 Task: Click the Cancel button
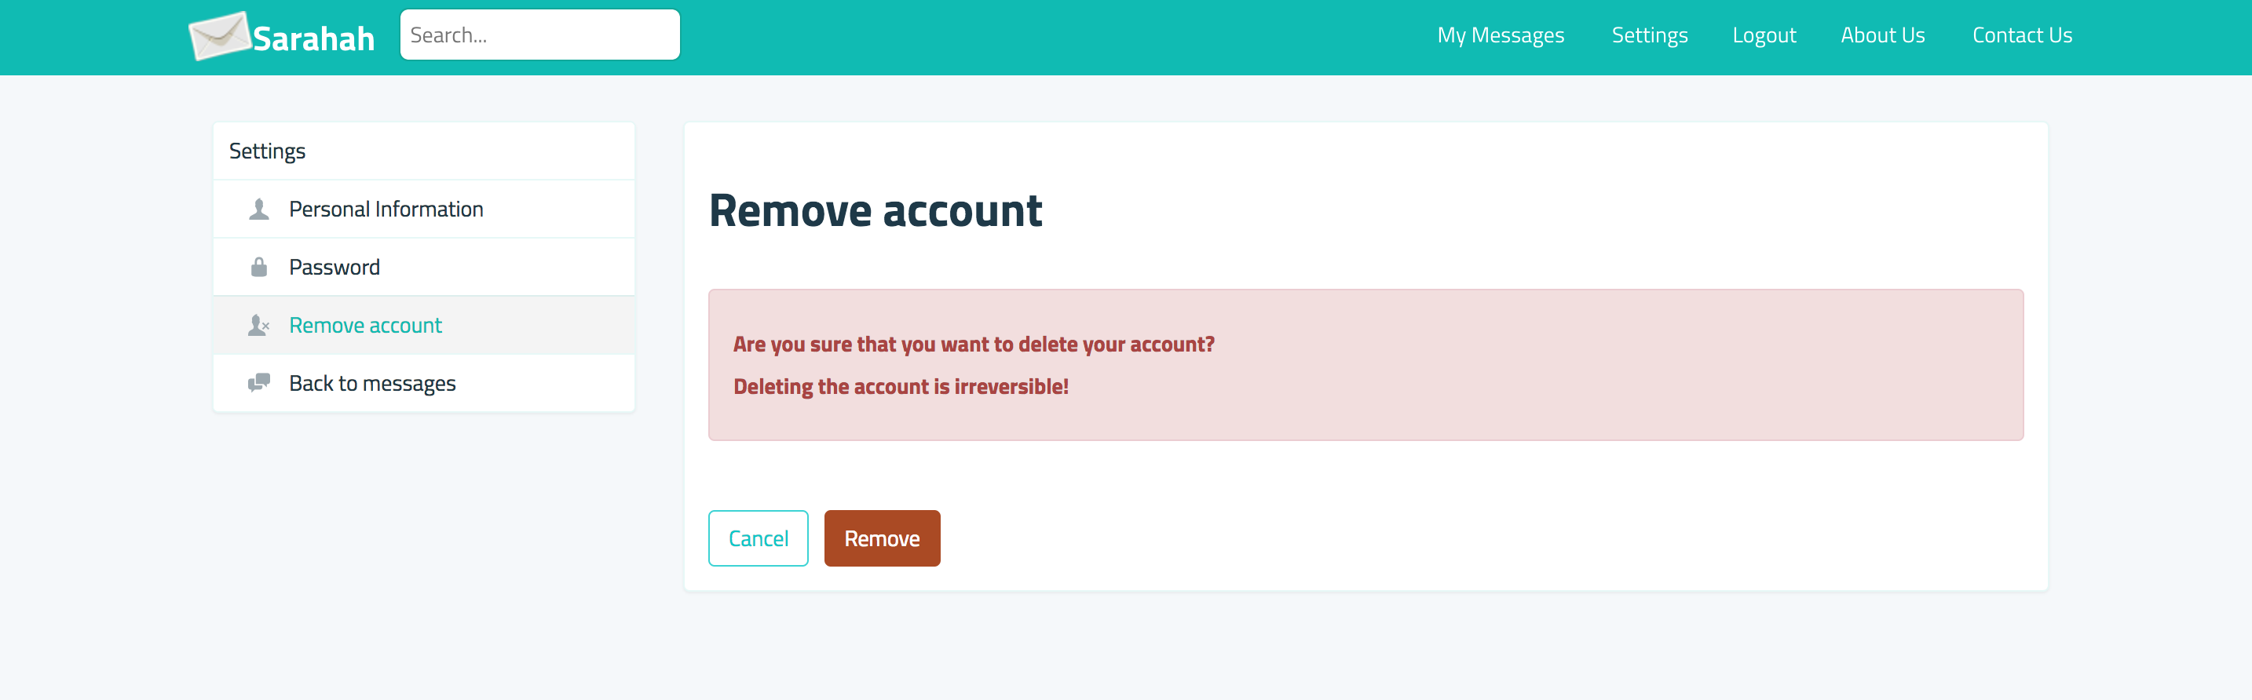click(x=758, y=538)
